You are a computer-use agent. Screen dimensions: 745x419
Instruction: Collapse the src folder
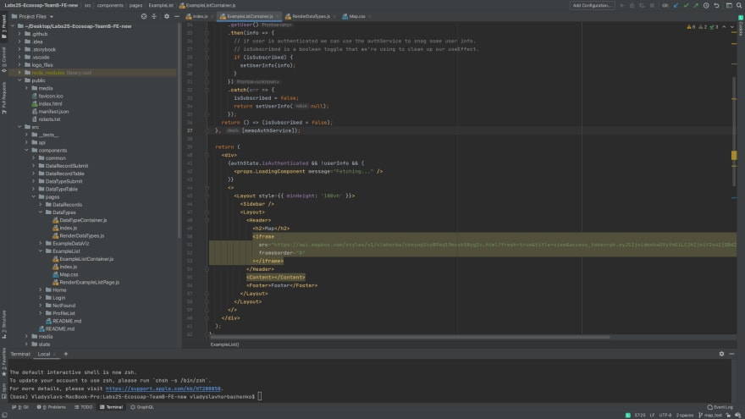click(x=20, y=127)
